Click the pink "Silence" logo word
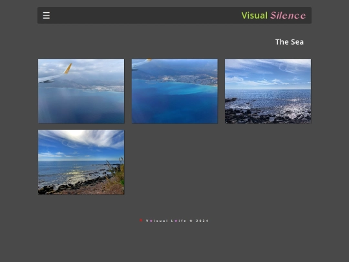The width and height of the screenshot is (349, 262). pos(288,16)
